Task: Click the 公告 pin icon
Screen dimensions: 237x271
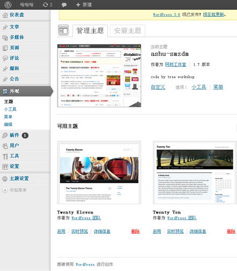Action: pyautogui.click(x=5, y=79)
